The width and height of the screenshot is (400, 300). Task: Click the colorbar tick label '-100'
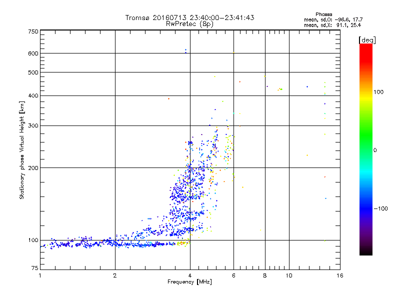click(x=380, y=208)
